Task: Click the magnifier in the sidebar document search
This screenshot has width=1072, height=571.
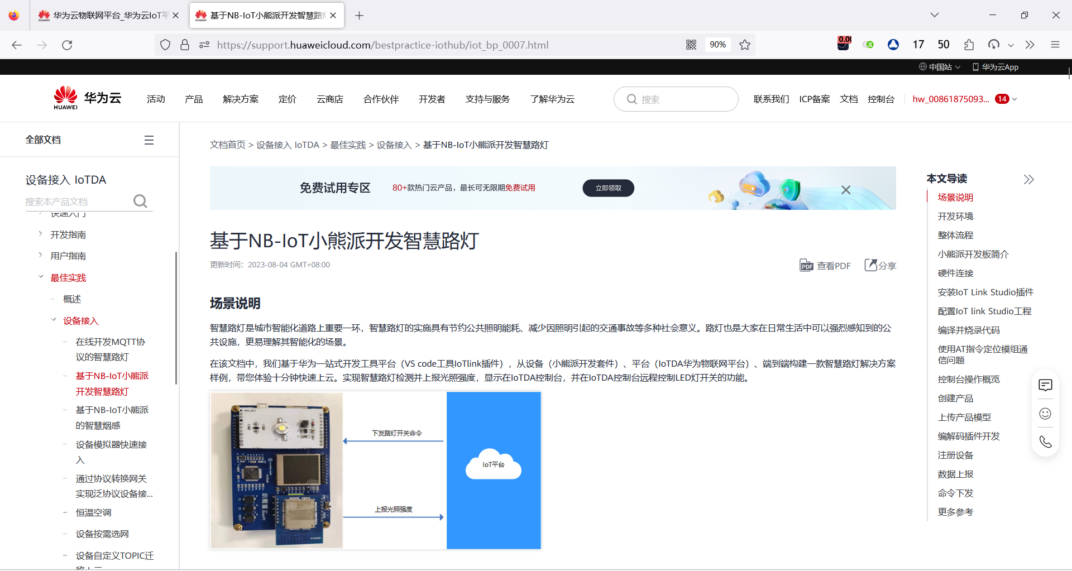Action: point(140,201)
